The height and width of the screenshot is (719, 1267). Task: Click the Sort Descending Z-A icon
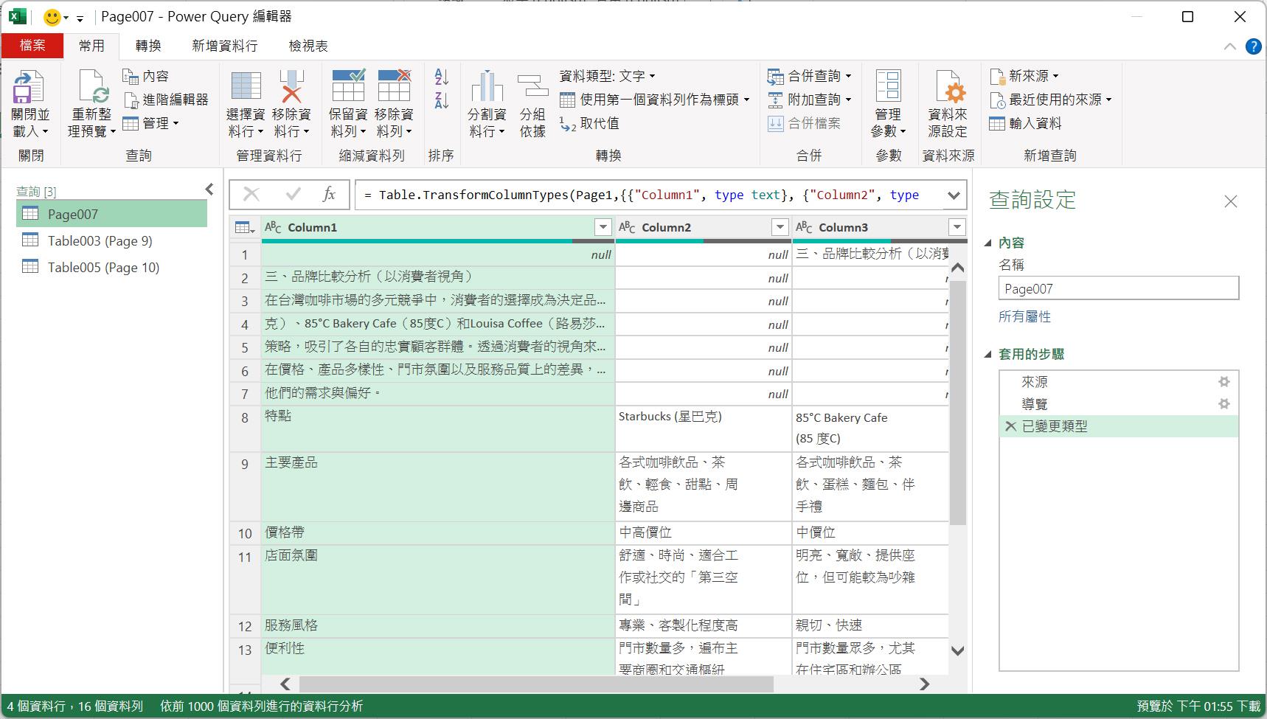(x=441, y=100)
